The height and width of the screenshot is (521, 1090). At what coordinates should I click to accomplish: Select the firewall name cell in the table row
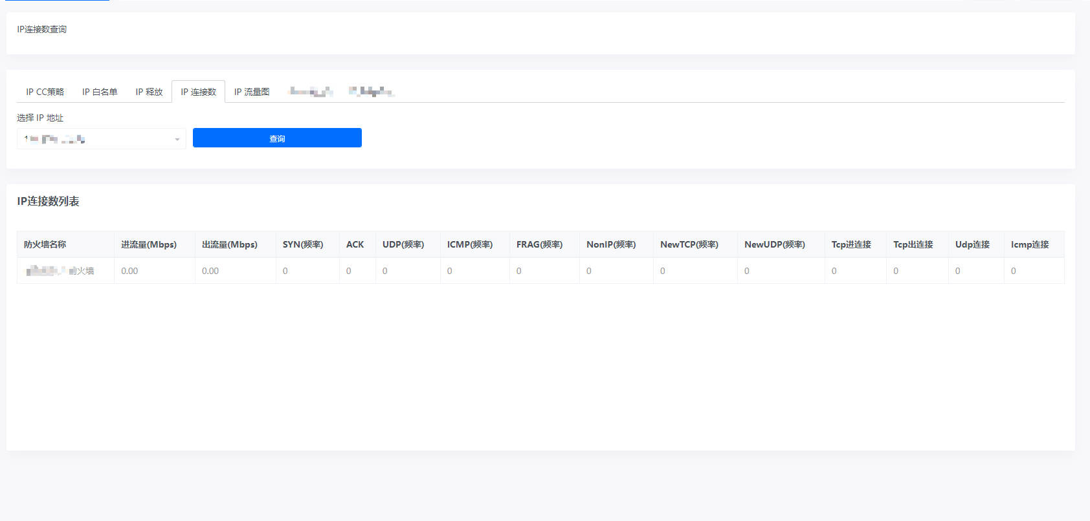[65, 271]
